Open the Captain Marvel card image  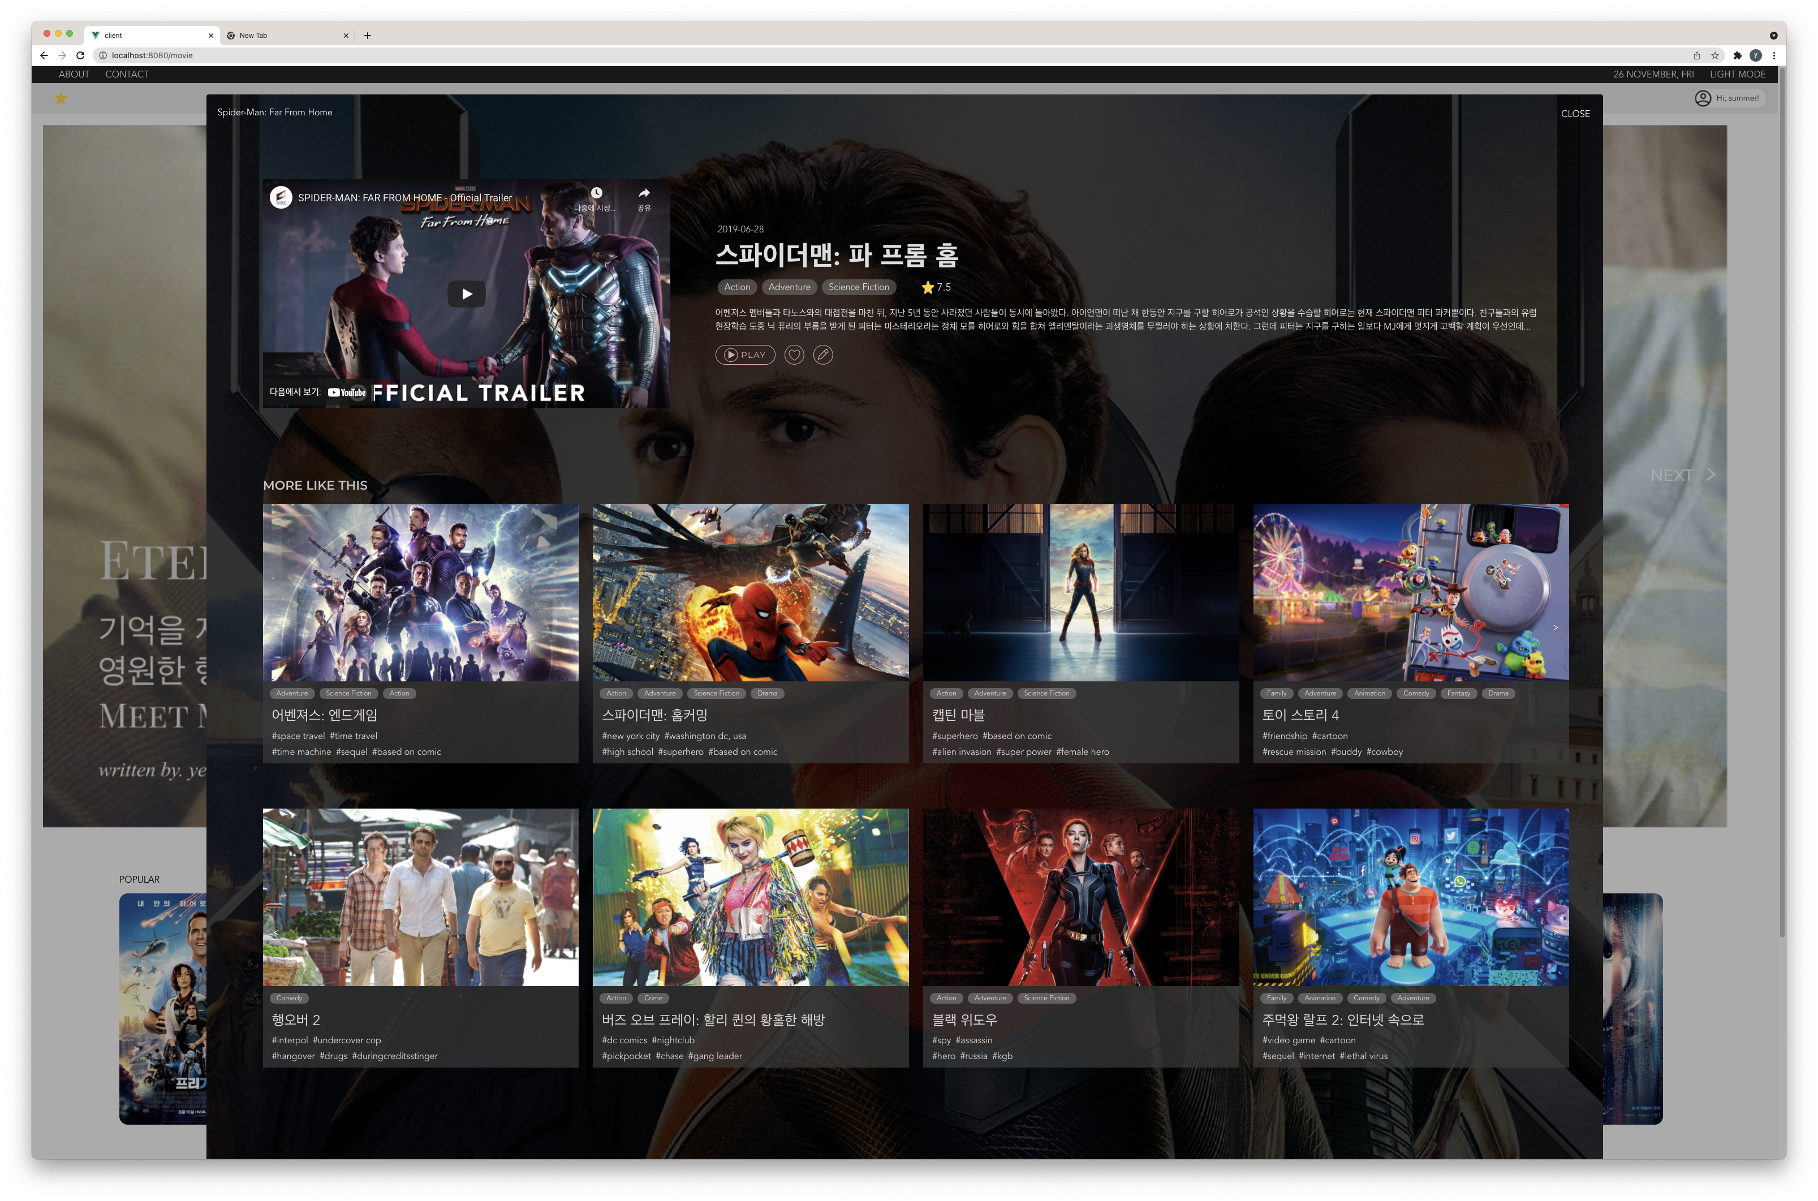coord(1080,592)
